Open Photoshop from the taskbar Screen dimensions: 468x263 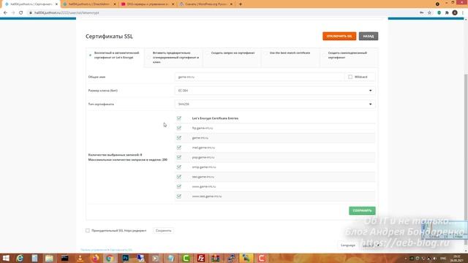[125, 258]
